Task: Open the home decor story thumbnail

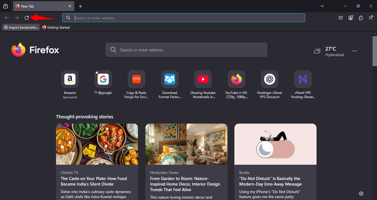Action: [x=186, y=144]
